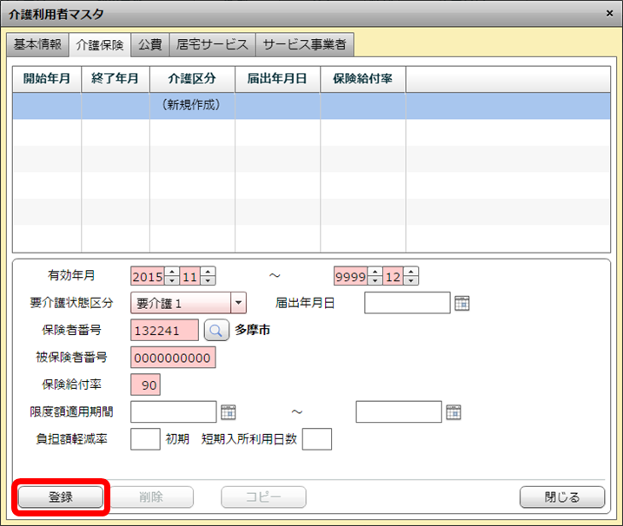Click the end year 9999 spinner arrows

[375, 277]
